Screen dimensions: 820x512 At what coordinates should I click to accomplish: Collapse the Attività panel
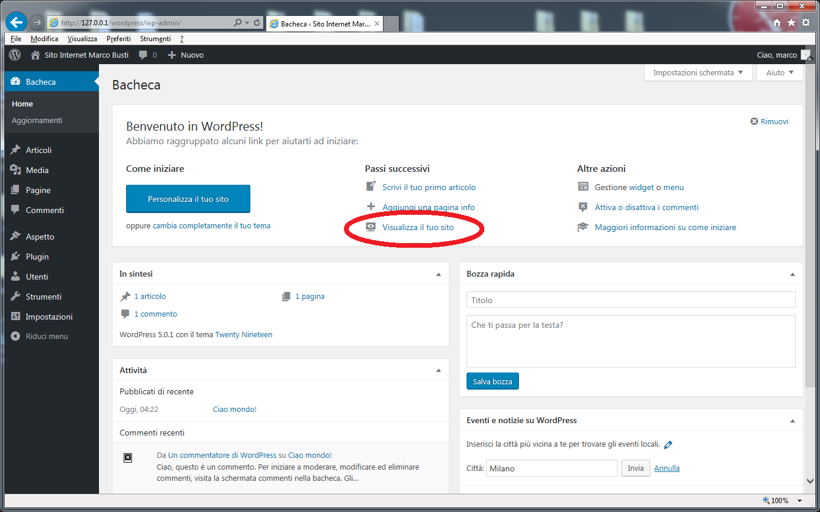[438, 370]
